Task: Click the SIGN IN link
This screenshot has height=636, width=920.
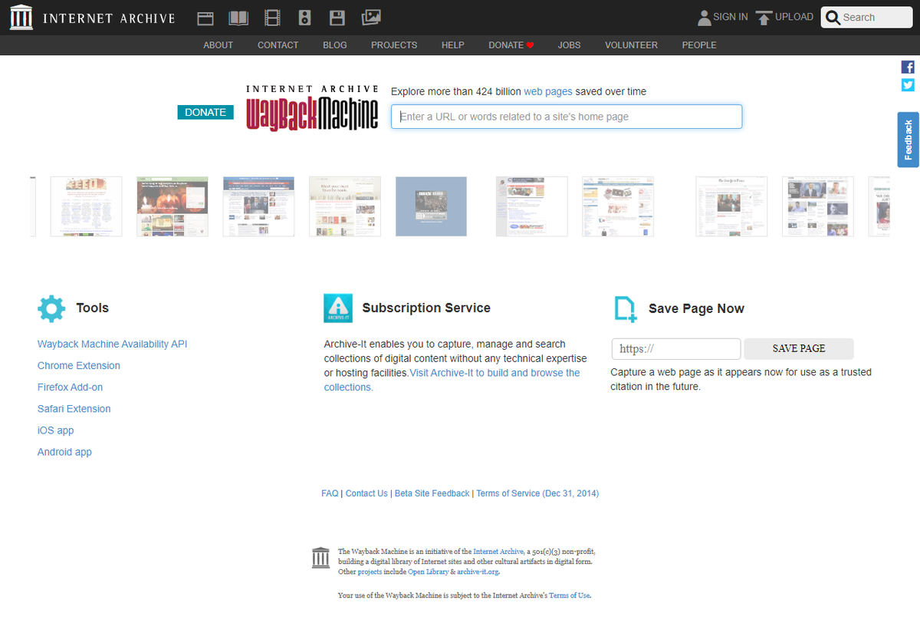Action: pos(731,17)
